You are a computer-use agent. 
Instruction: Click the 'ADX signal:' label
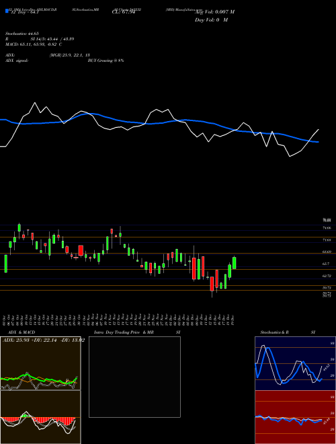[17, 61]
